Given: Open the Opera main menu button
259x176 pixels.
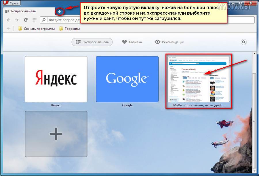Looking at the screenshot, I should (x=11, y=3).
